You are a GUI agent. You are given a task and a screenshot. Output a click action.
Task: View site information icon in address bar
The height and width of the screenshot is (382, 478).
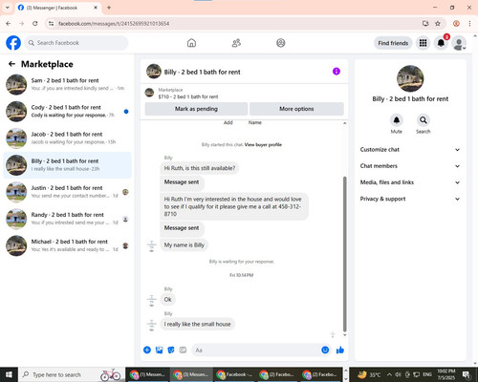click(51, 24)
